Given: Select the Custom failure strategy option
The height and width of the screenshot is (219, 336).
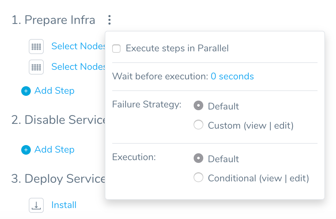Looking at the screenshot, I should [x=198, y=125].
